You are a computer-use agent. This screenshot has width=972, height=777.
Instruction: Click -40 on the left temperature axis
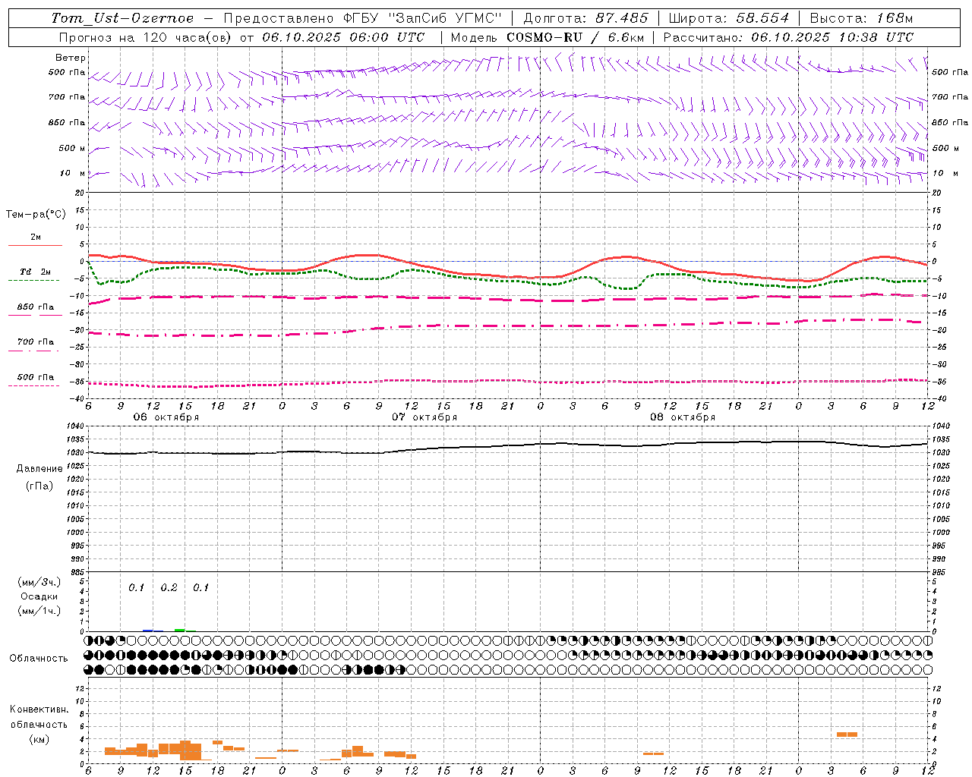(78, 398)
